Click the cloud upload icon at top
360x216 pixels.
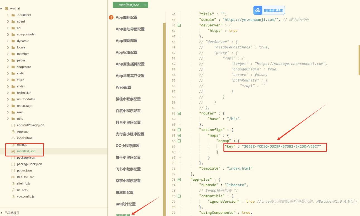pos(258,10)
